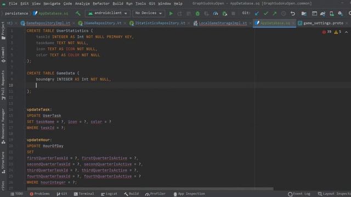Open the Build tool window at bottom
Image resolution: width=351 pixels, height=197 pixels.
pyautogui.click(x=132, y=194)
